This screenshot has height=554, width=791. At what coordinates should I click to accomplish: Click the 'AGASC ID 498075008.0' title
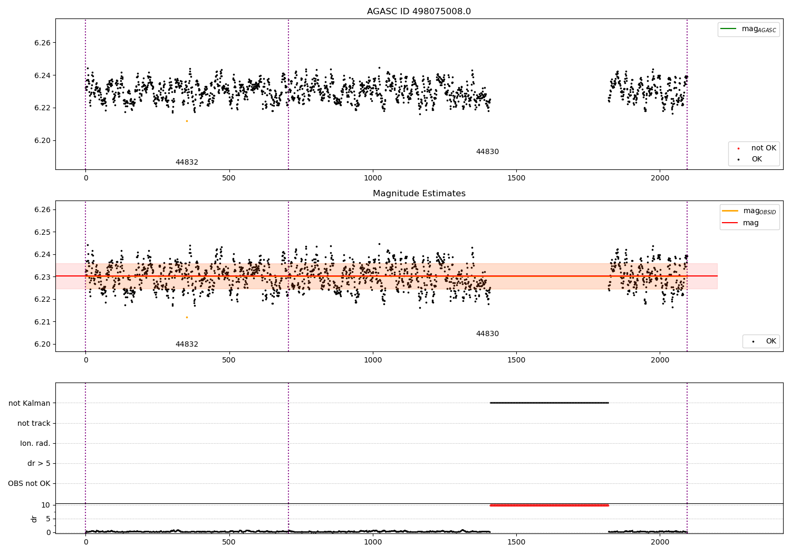click(x=419, y=12)
